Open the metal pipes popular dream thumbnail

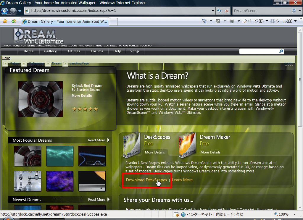pyautogui.click(x=28, y=181)
